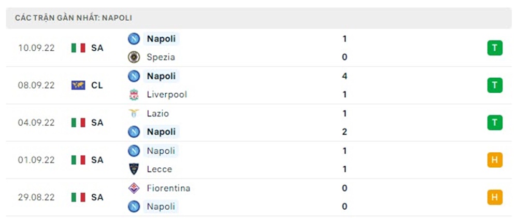Click the green T badge for Napoli–Liverpool
518x218 pixels.
click(x=495, y=85)
